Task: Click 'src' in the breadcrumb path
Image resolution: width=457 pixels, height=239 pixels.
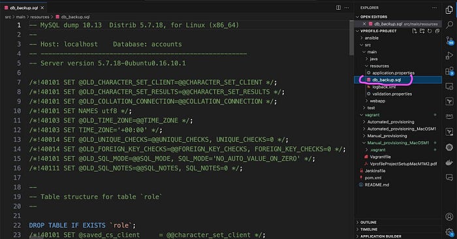Action: pos(8,17)
